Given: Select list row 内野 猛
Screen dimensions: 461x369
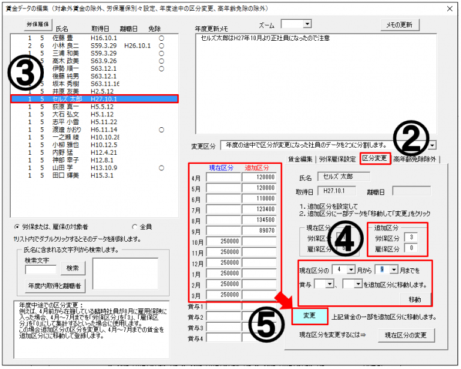Looking at the screenshot, I should [x=94, y=153].
